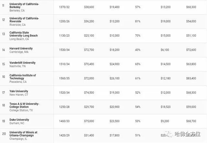
Task: Open the Harvard University entry
Action: pos(21,49)
